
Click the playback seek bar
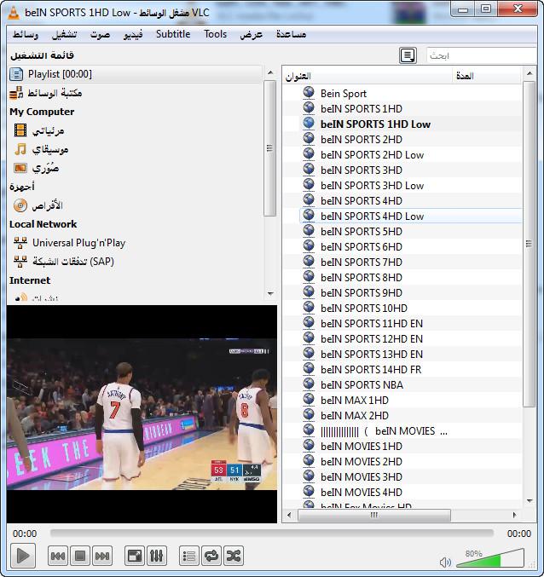click(272, 534)
